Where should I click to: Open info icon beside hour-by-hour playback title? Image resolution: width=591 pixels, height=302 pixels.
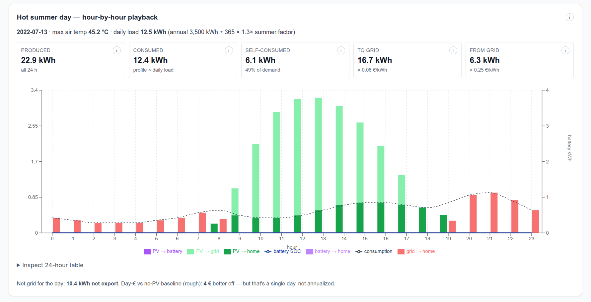(x=569, y=17)
